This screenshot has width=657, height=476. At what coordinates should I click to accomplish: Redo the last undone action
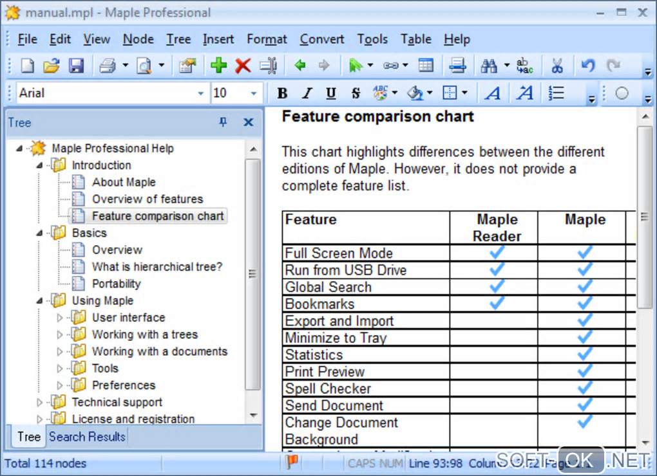coord(613,65)
